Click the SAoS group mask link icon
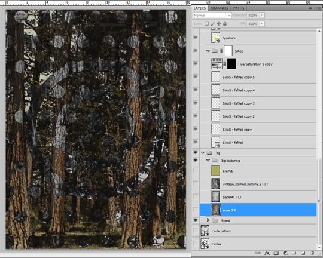Viewport: 323px width, 258px height. coord(221,51)
